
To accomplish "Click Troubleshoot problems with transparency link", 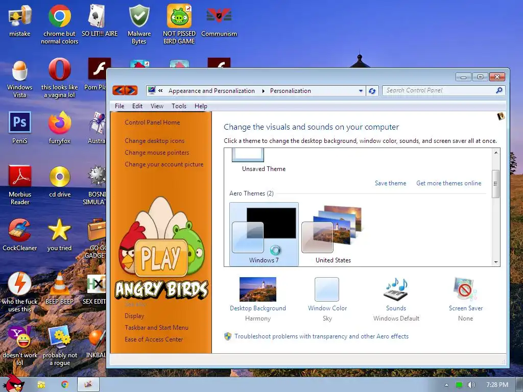I will tap(321, 336).
